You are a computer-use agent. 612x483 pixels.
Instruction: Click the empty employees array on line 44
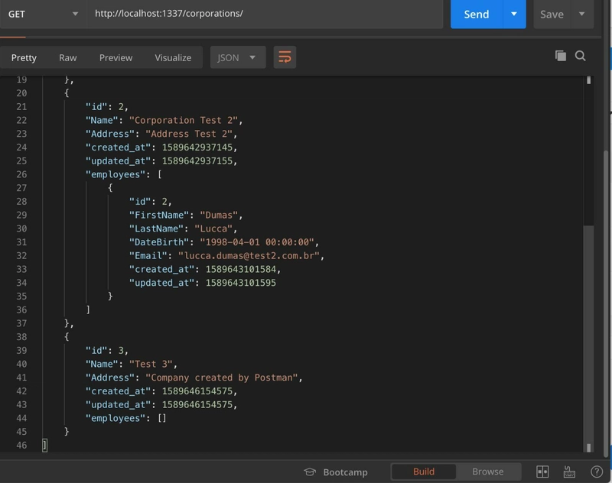[162, 418]
